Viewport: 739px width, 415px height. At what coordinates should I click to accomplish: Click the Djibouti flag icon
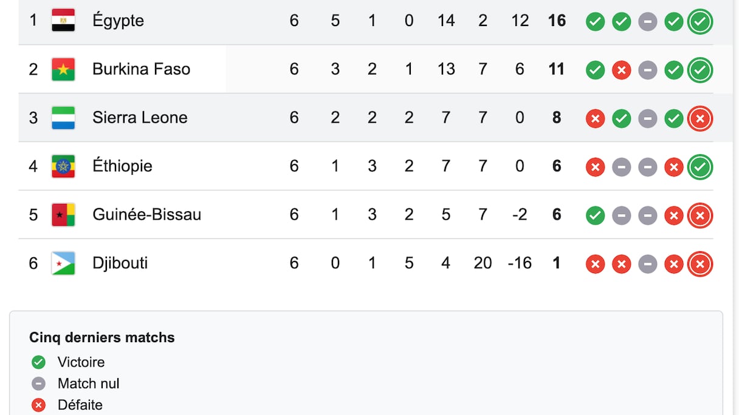pyautogui.click(x=63, y=263)
